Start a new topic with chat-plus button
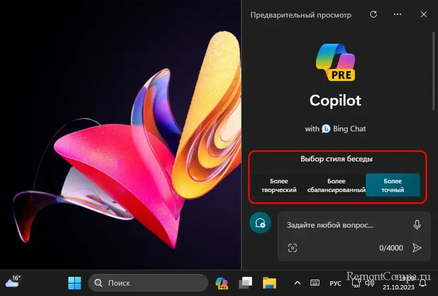 [x=261, y=223]
